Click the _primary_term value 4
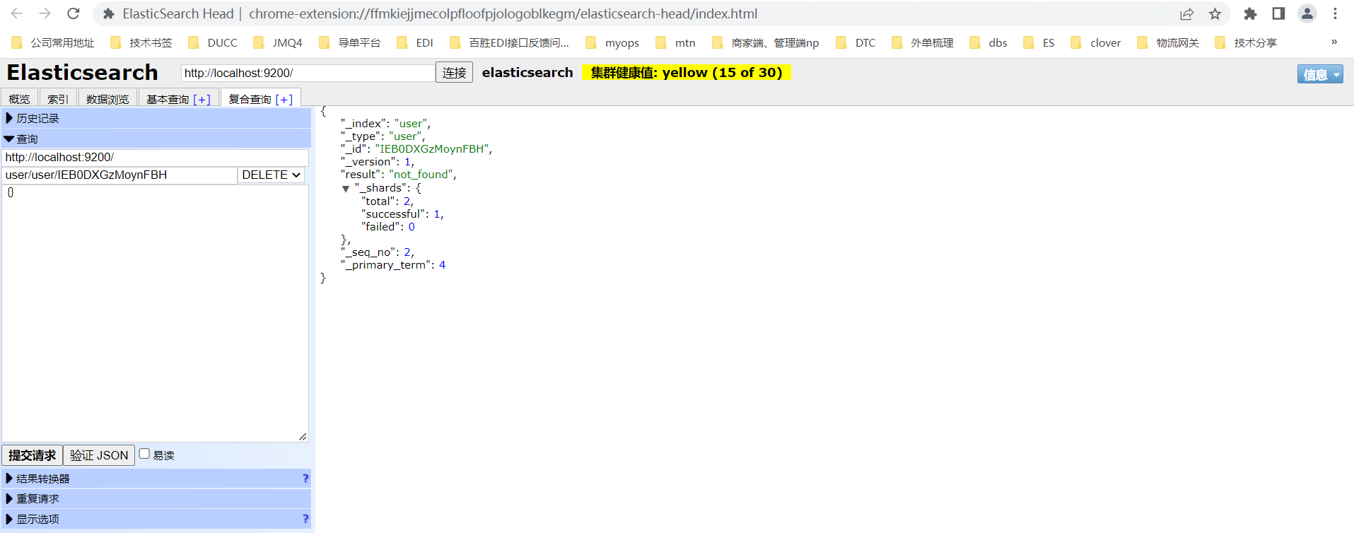 pos(442,265)
